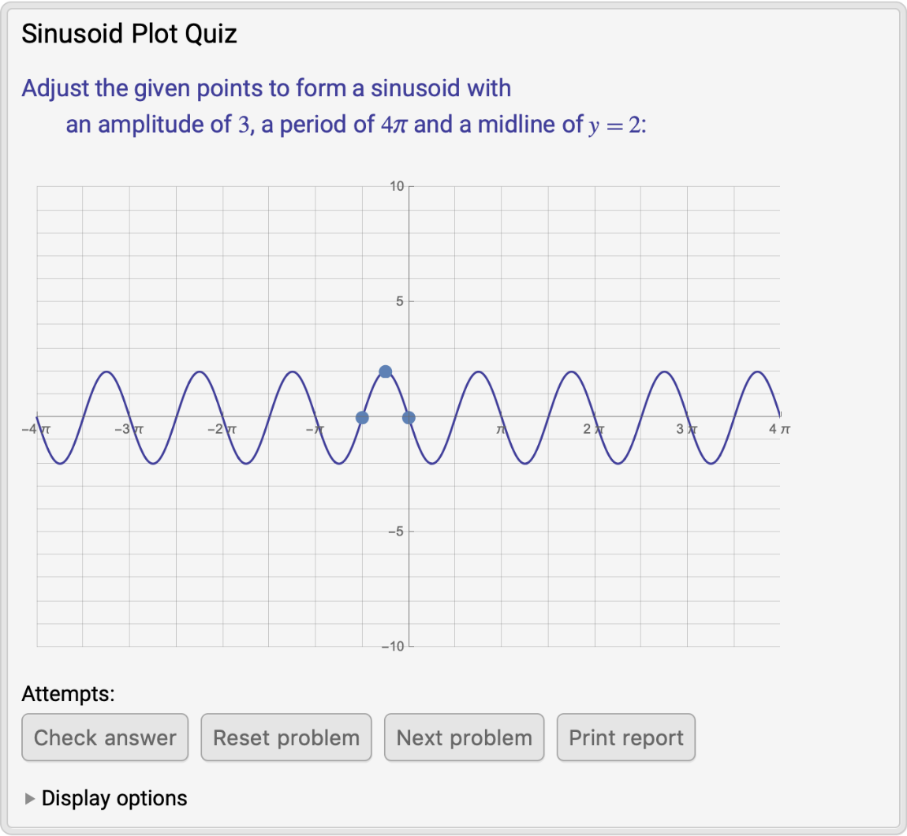907x836 pixels.
Task: Click the Sinusoid Plot Quiz title
Action: 129,34
